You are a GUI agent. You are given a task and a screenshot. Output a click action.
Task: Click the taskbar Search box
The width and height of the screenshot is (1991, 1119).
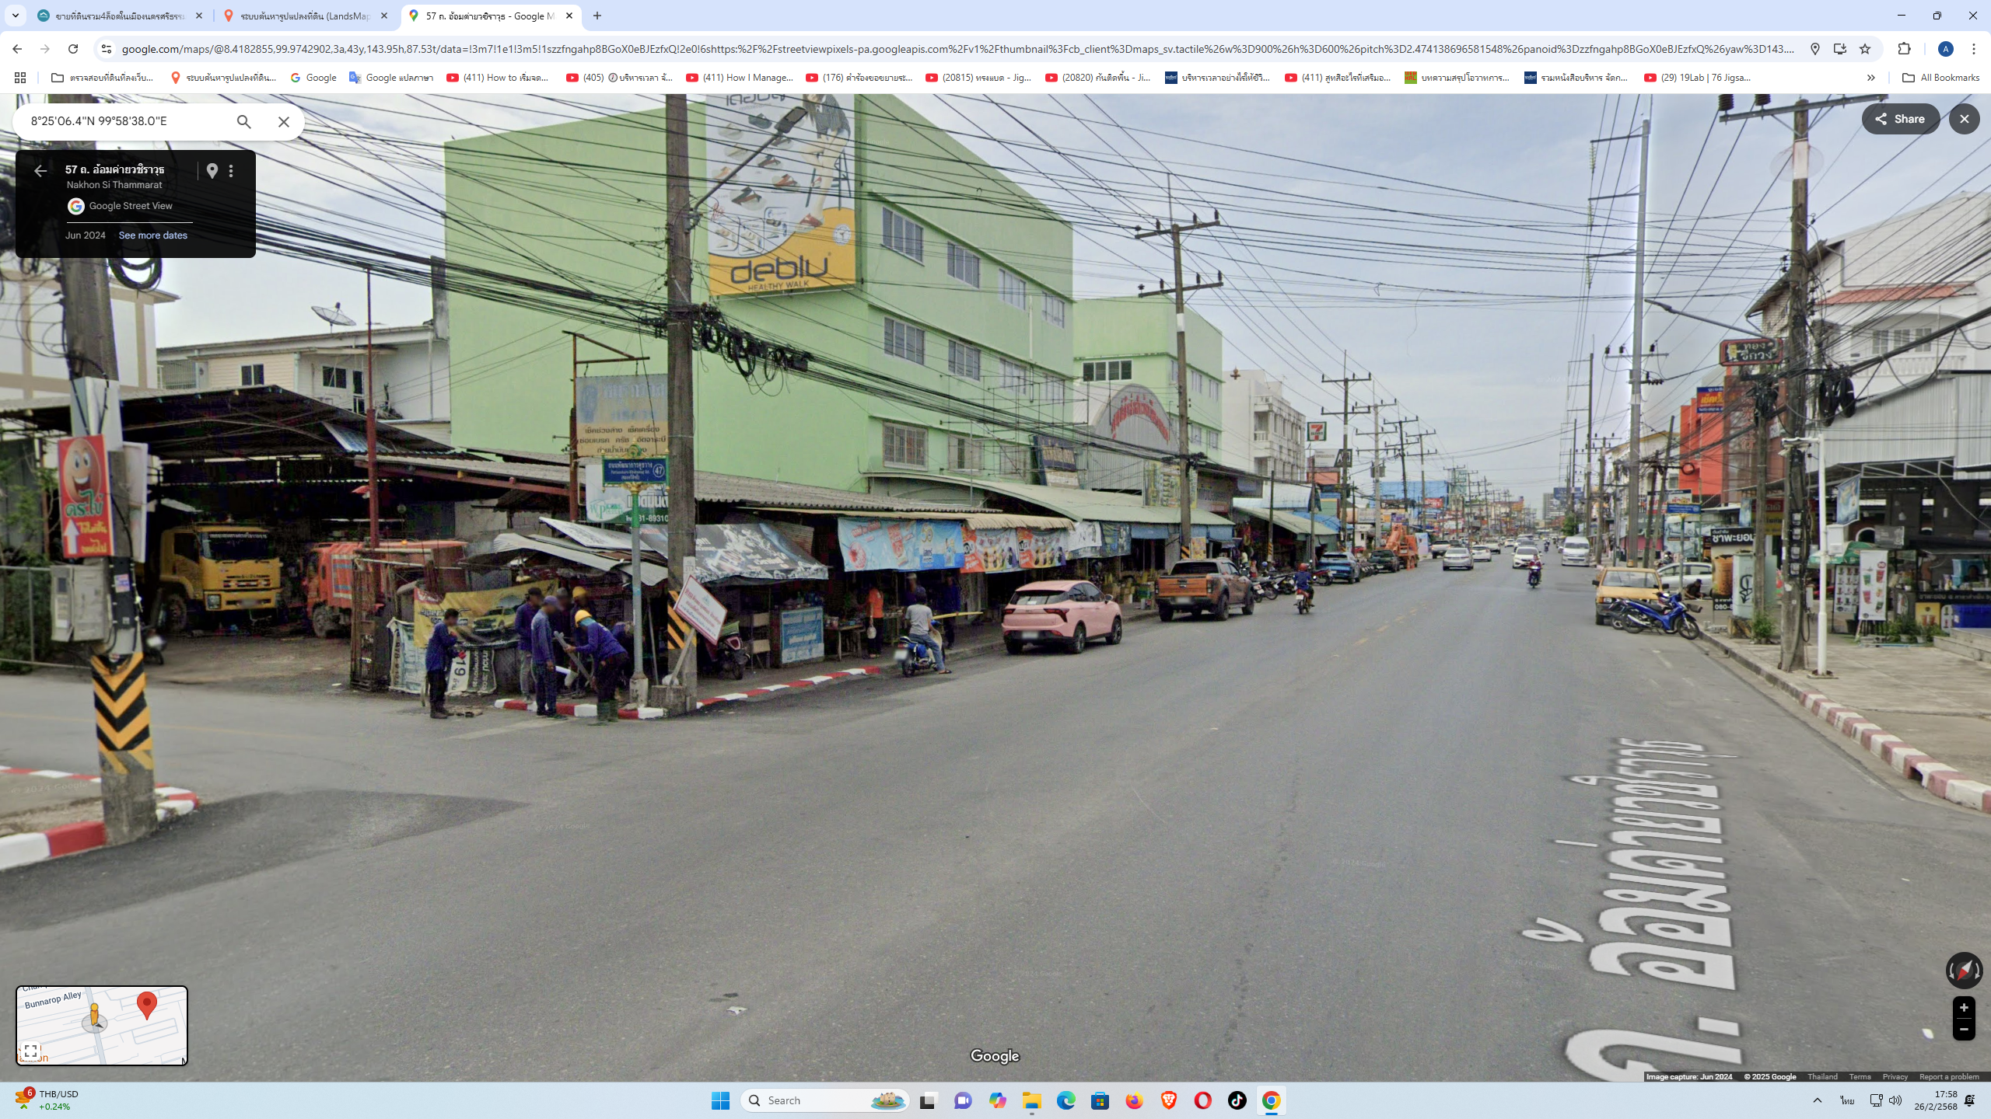click(825, 1100)
